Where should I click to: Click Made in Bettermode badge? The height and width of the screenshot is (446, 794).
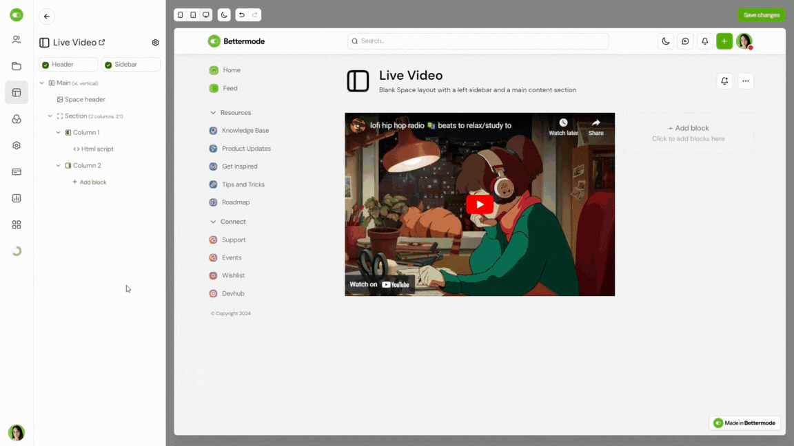744,423
